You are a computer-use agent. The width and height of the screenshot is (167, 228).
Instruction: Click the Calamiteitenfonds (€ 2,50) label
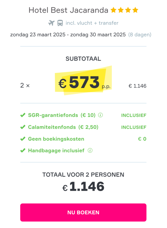[x=63, y=127]
